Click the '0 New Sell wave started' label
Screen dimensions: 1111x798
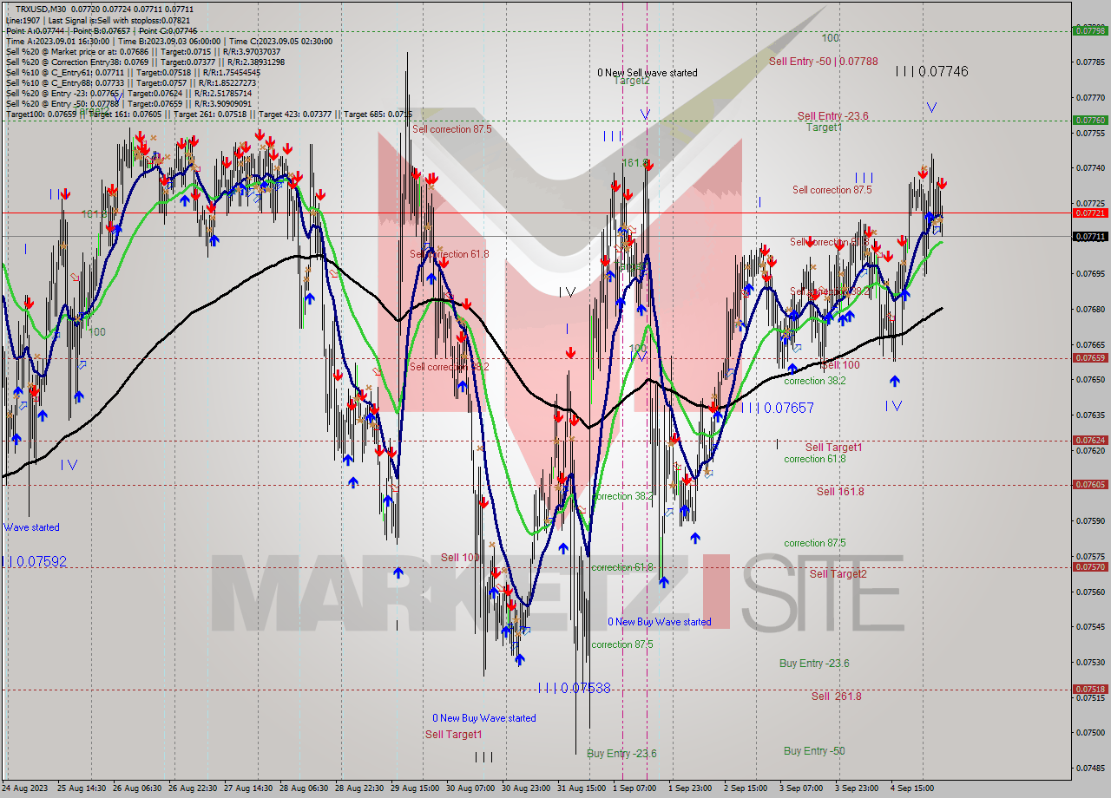pyautogui.click(x=647, y=73)
